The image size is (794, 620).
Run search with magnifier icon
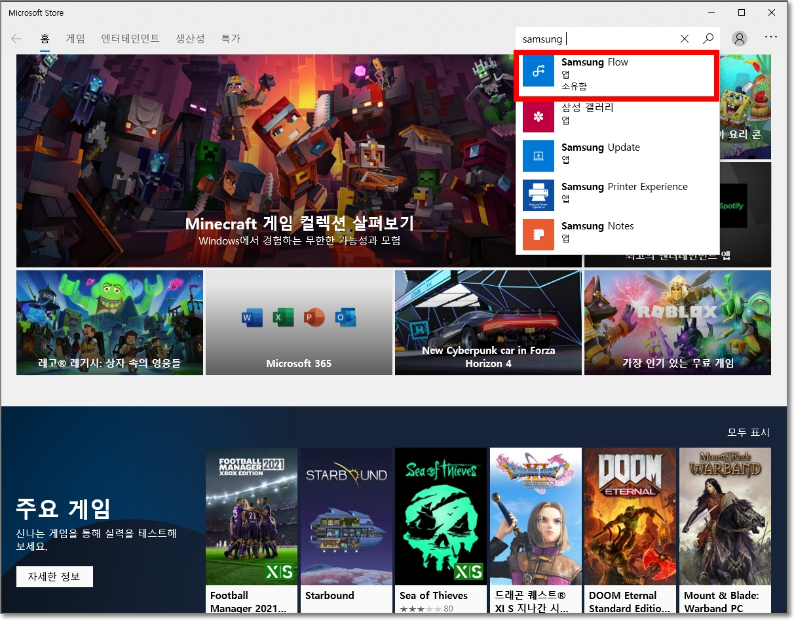708,39
